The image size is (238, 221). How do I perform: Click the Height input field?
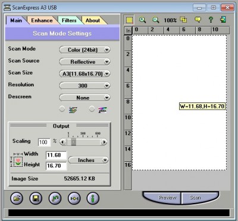tap(57, 166)
